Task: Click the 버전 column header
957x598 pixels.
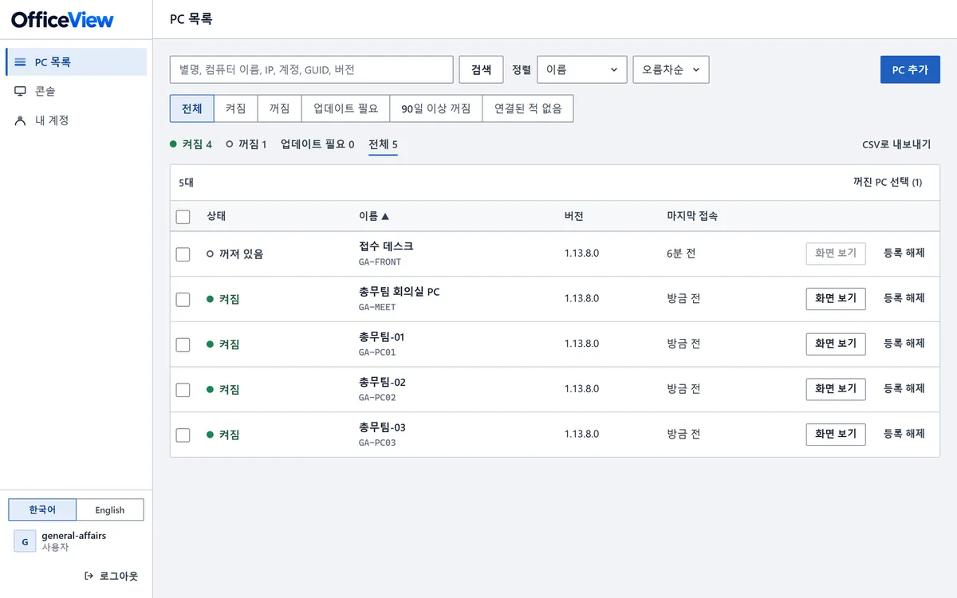Action: point(573,216)
